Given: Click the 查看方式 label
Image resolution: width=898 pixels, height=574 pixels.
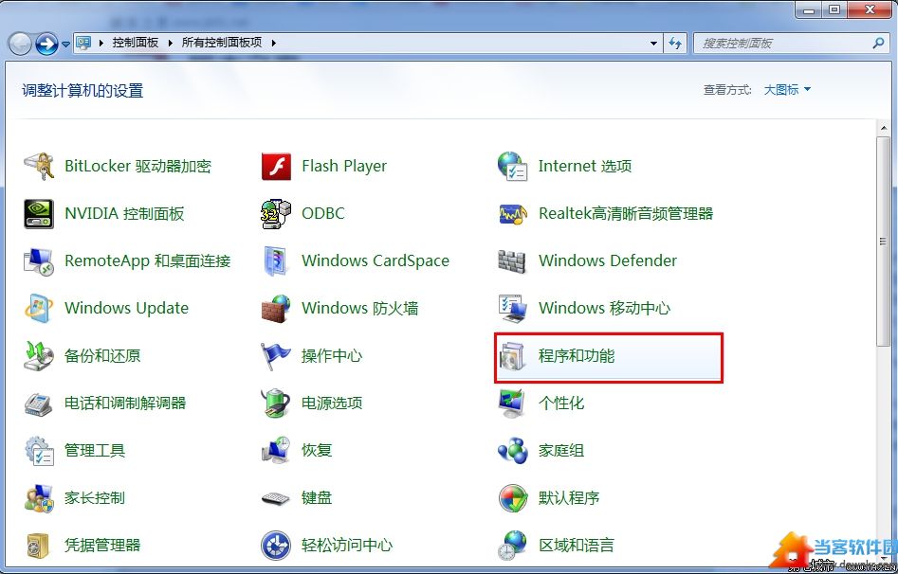Looking at the screenshot, I should pos(727,90).
